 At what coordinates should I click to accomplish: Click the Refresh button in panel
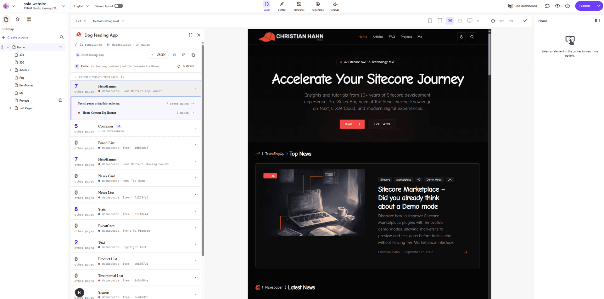[x=186, y=66]
